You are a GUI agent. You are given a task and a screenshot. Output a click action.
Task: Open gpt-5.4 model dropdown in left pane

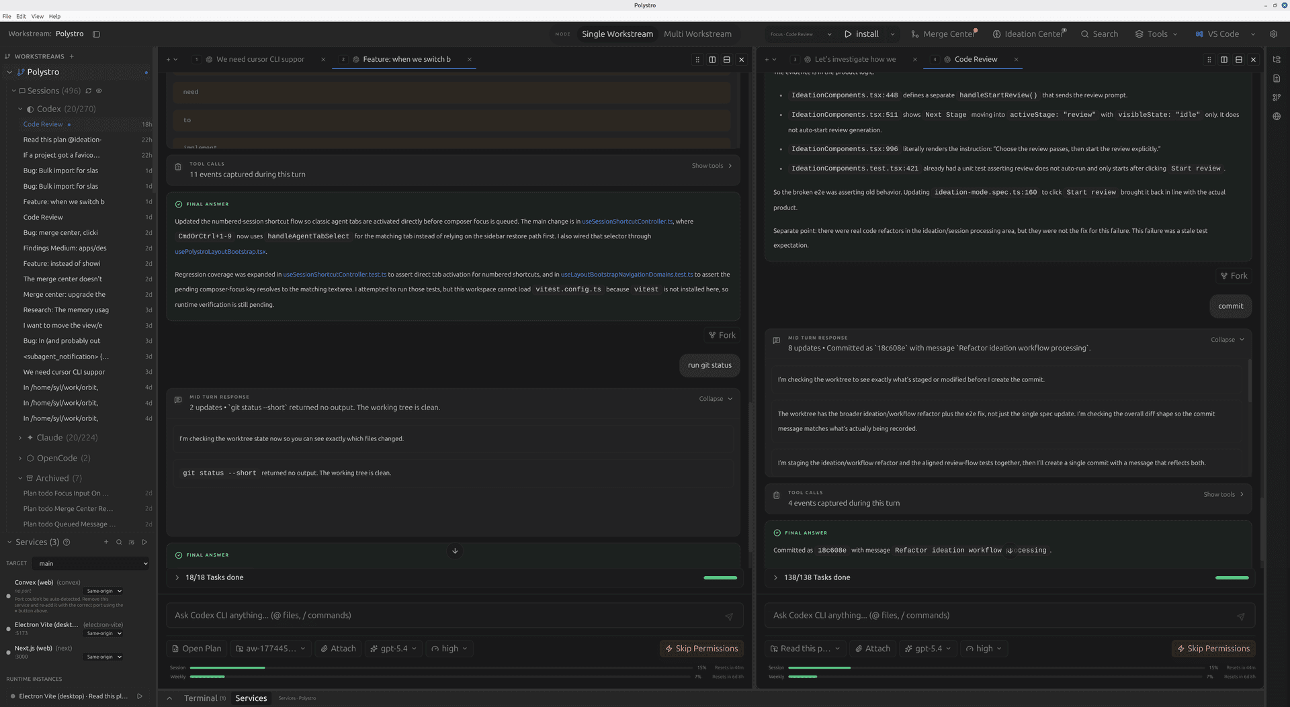[394, 649]
